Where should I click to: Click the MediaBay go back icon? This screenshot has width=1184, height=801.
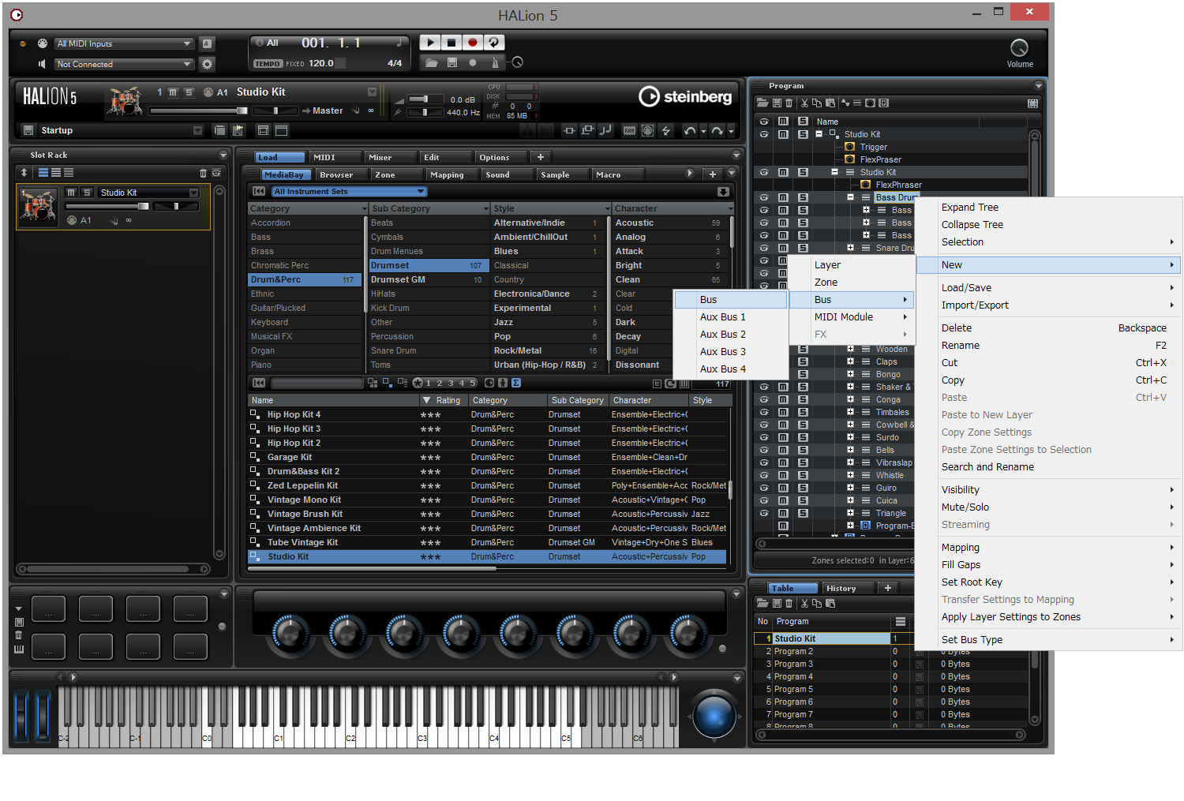click(258, 191)
